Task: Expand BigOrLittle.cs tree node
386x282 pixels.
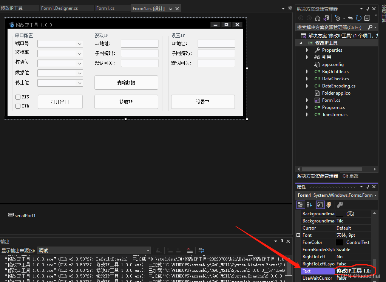Action: [x=307, y=72]
